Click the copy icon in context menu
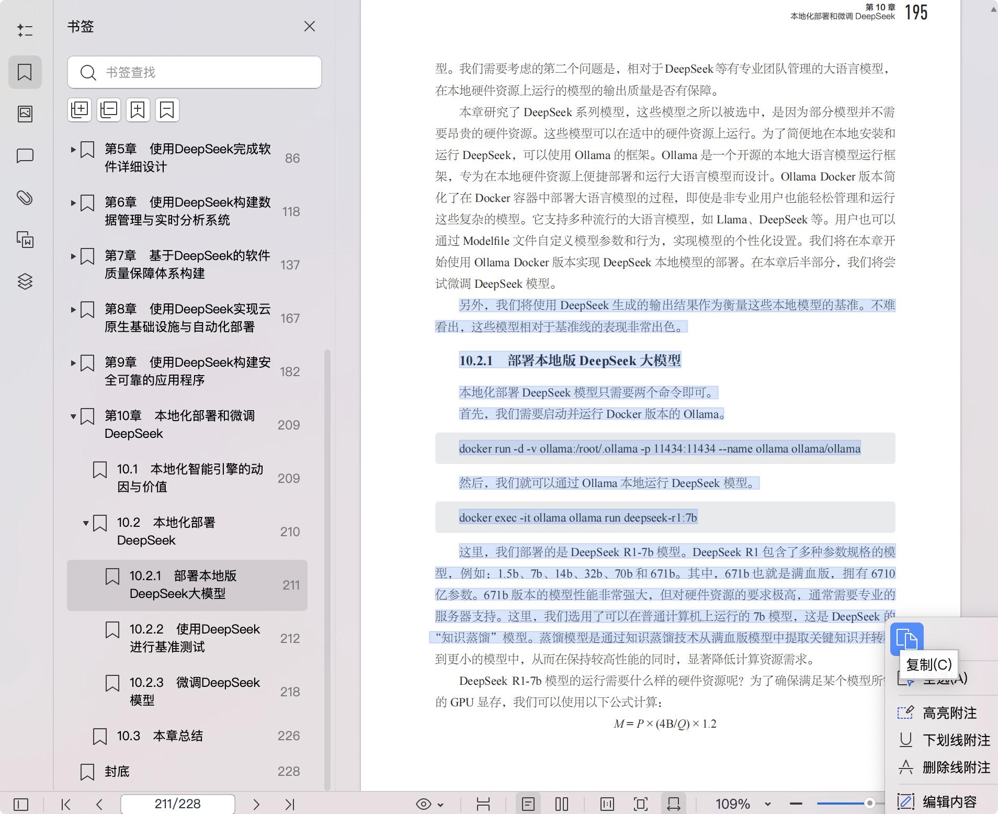Viewport: 998px width, 814px height. pyautogui.click(x=907, y=639)
